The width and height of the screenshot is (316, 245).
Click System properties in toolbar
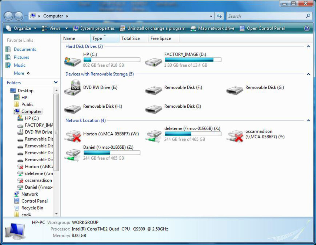click(94, 28)
